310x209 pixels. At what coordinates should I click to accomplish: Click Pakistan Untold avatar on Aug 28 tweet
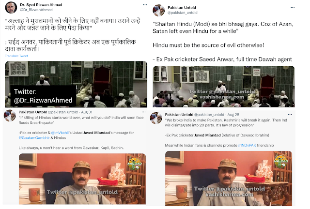pyautogui.click(x=156, y=118)
